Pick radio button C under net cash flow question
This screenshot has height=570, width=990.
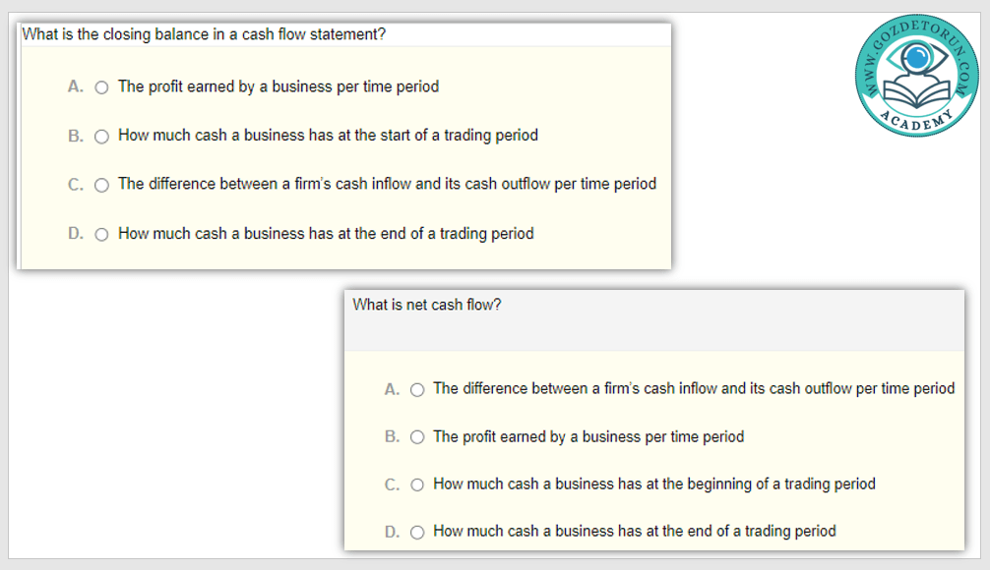(x=417, y=484)
